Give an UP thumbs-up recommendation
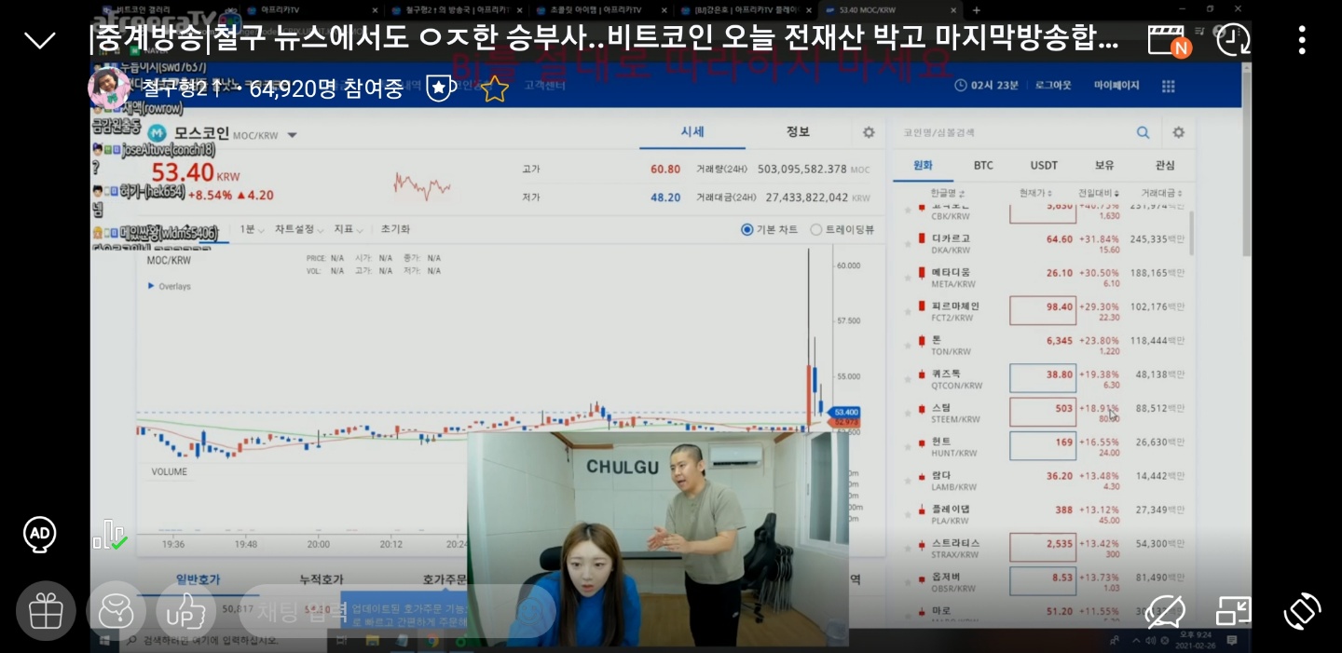Viewport: 1342px width, 653px height. [186, 611]
